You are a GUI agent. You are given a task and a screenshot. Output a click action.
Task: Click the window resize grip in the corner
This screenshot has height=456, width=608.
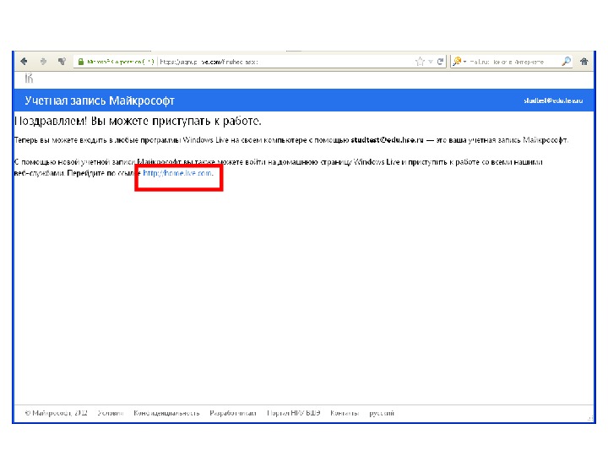[590, 418]
